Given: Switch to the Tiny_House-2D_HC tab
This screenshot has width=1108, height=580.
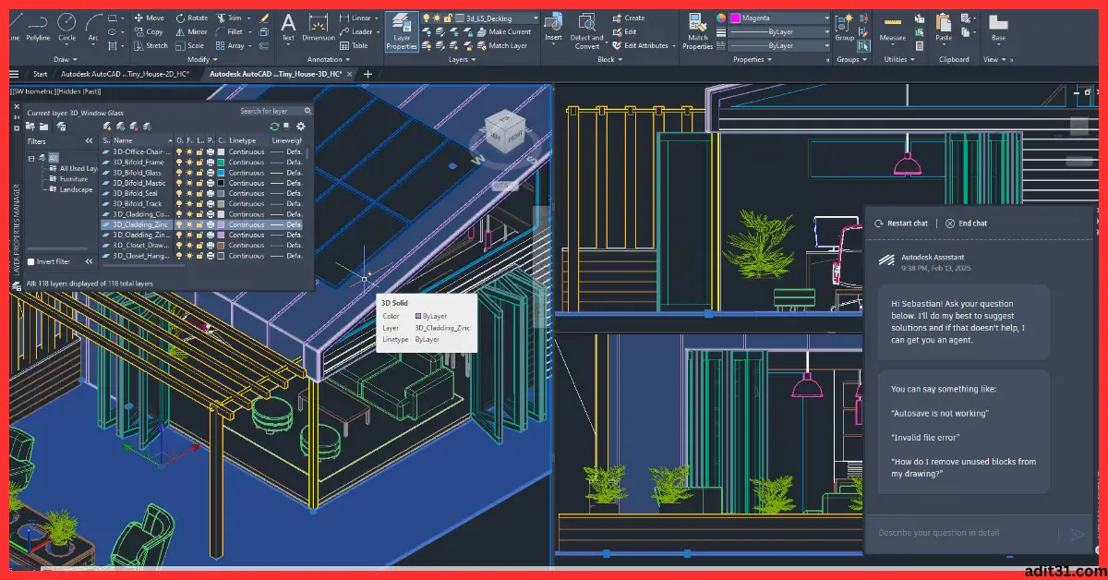Looking at the screenshot, I should 125,74.
